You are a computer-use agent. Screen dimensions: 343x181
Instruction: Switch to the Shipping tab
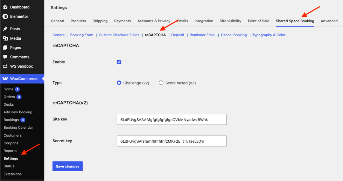[x=100, y=21]
